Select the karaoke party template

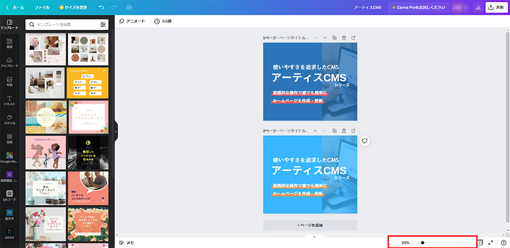[x=46, y=153]
